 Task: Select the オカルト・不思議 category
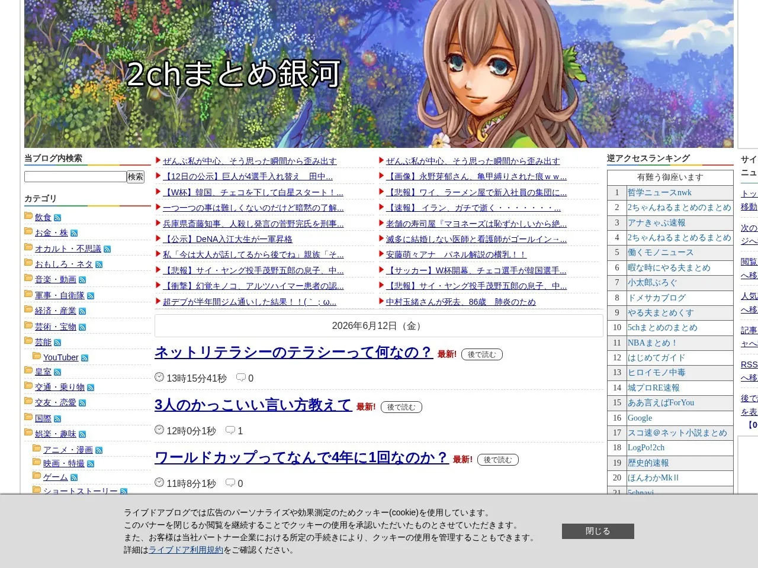[68, 248]
